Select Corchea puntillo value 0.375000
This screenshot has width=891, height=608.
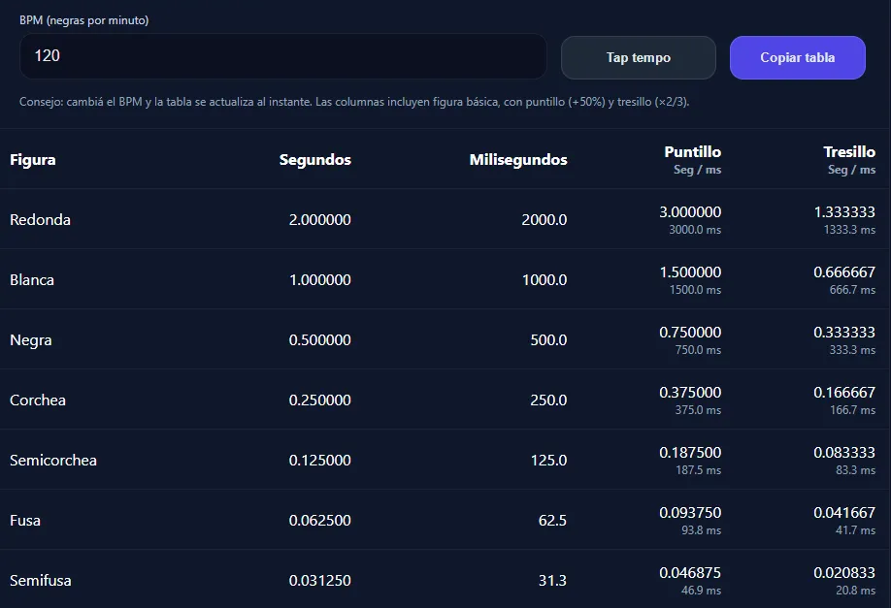coord(690,393)
